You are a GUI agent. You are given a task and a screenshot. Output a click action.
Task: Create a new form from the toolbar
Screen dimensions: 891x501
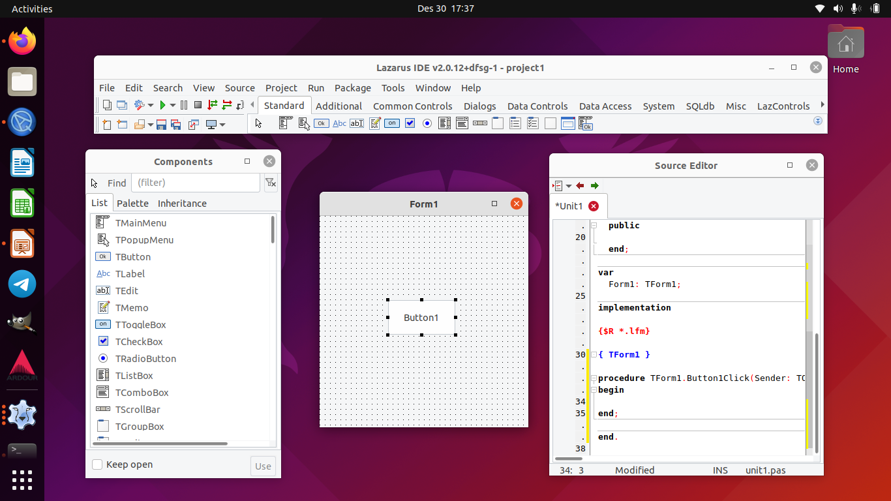(x=122, y=124)
